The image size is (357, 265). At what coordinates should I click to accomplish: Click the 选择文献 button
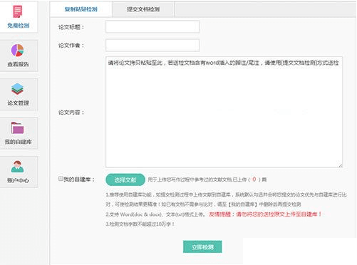125,180
